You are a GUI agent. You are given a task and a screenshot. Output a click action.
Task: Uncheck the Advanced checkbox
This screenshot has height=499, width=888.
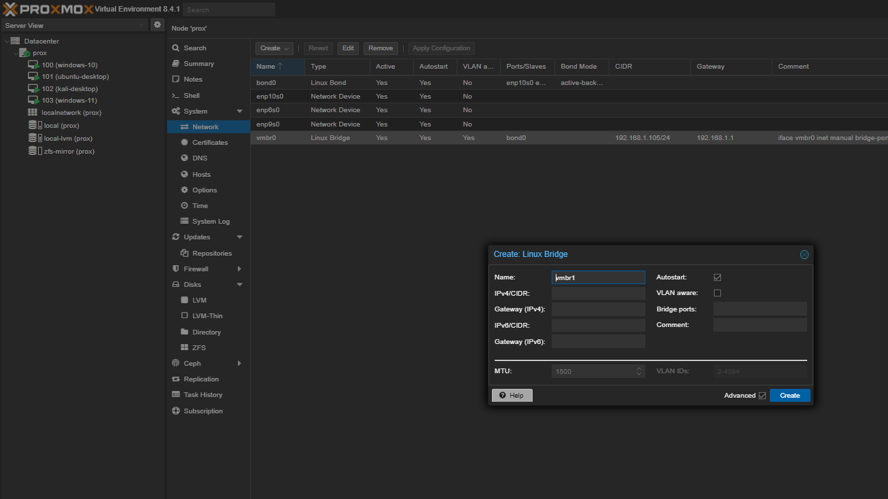pos(762,396)
